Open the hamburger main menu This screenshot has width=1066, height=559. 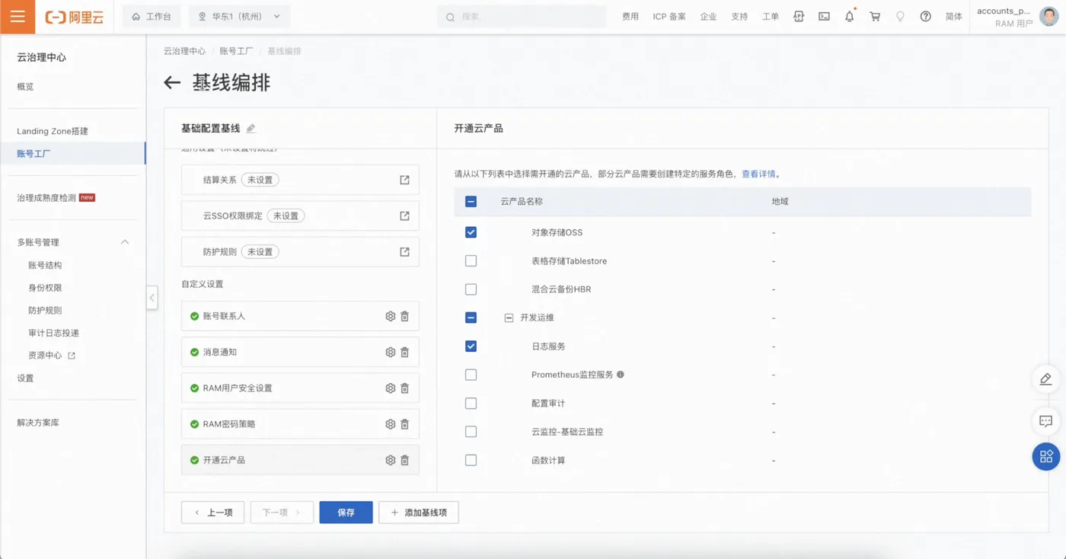pyautogui.click(x=18, y=17)
